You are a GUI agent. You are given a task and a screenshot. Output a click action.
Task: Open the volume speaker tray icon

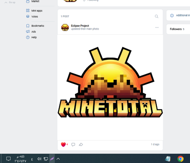(40, 159)
